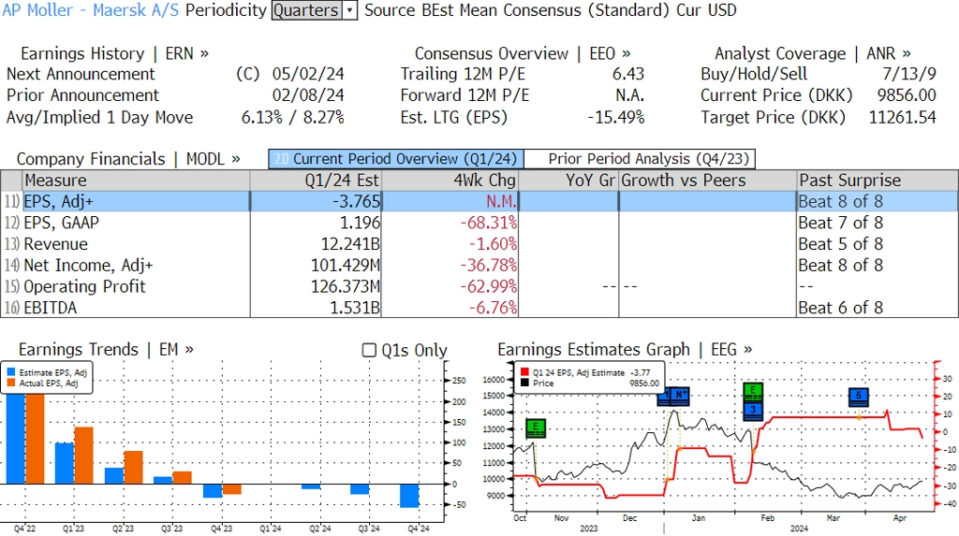Select the Net Income, Adj+ row
This screenshot has height=536, width=959.
point(479,266)
